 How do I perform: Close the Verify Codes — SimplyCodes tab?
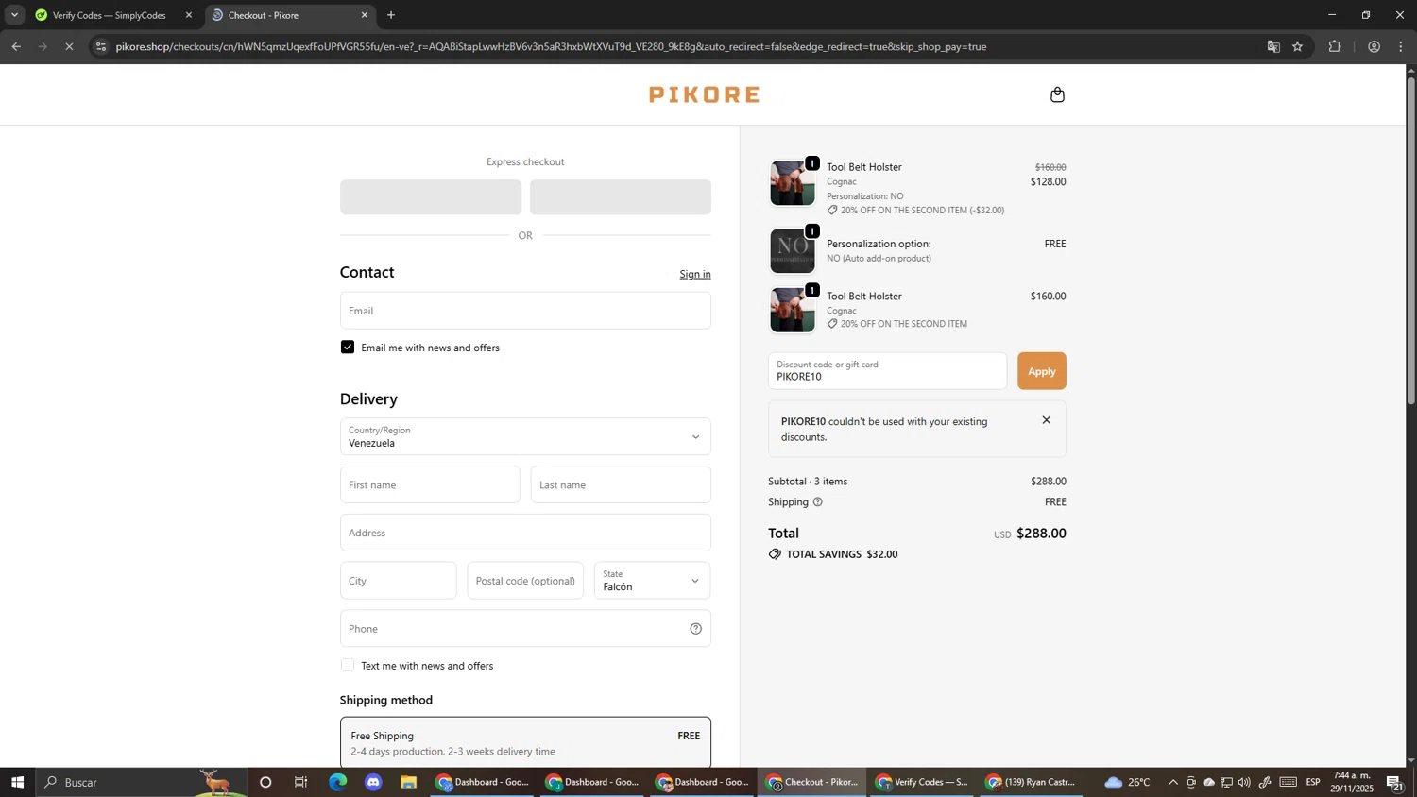[x=188, y=15]
